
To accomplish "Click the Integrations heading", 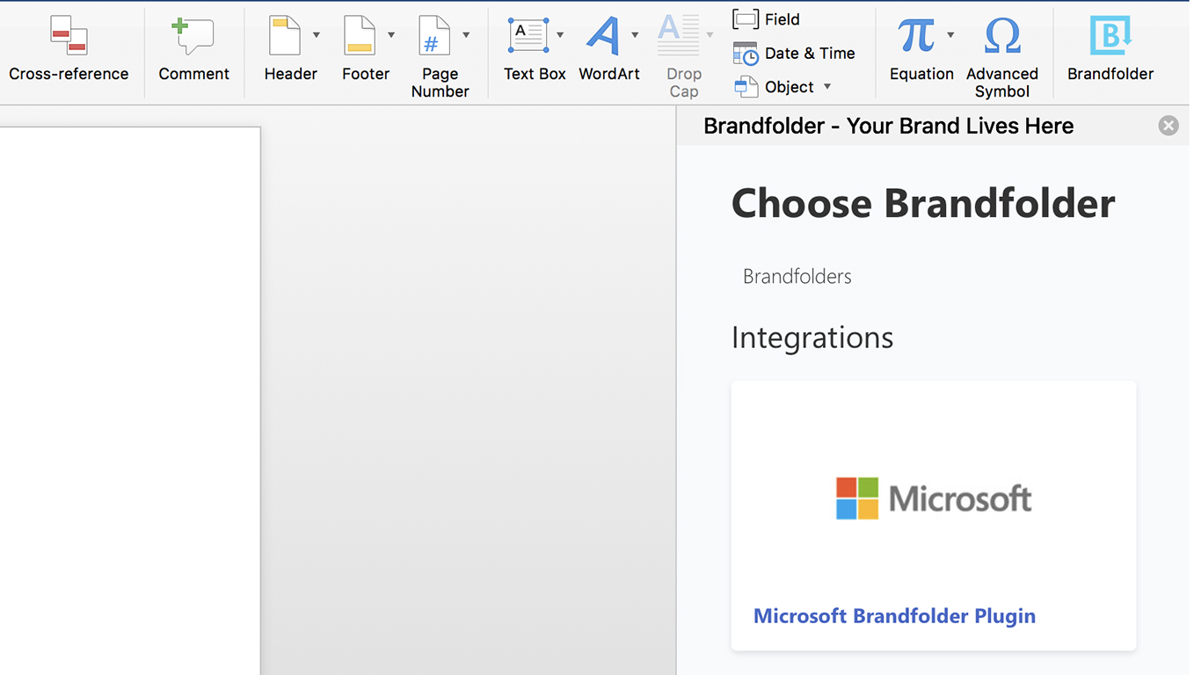I will pos(812,337).
